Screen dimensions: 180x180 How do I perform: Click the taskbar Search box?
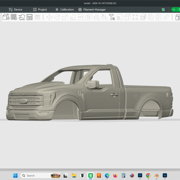pyautogui.click(x=41, y=175)
